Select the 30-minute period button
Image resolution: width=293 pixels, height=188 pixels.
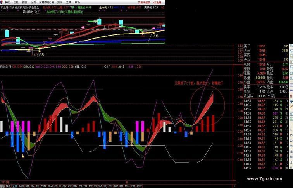tap(291, 141)
